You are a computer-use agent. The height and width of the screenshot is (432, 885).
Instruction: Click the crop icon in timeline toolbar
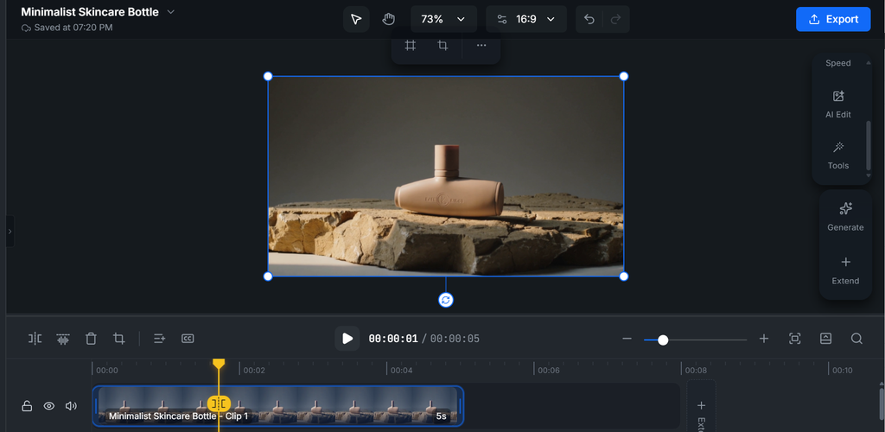tap(118, 339)
